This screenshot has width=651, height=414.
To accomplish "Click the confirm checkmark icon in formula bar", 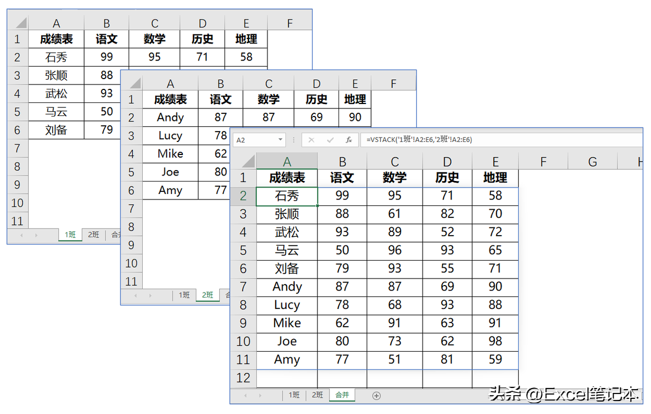I will pos(330,140).
